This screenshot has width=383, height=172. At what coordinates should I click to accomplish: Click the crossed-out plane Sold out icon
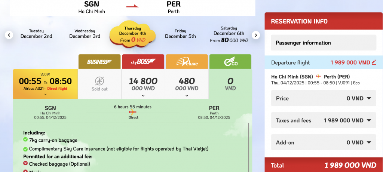point(99,81)
